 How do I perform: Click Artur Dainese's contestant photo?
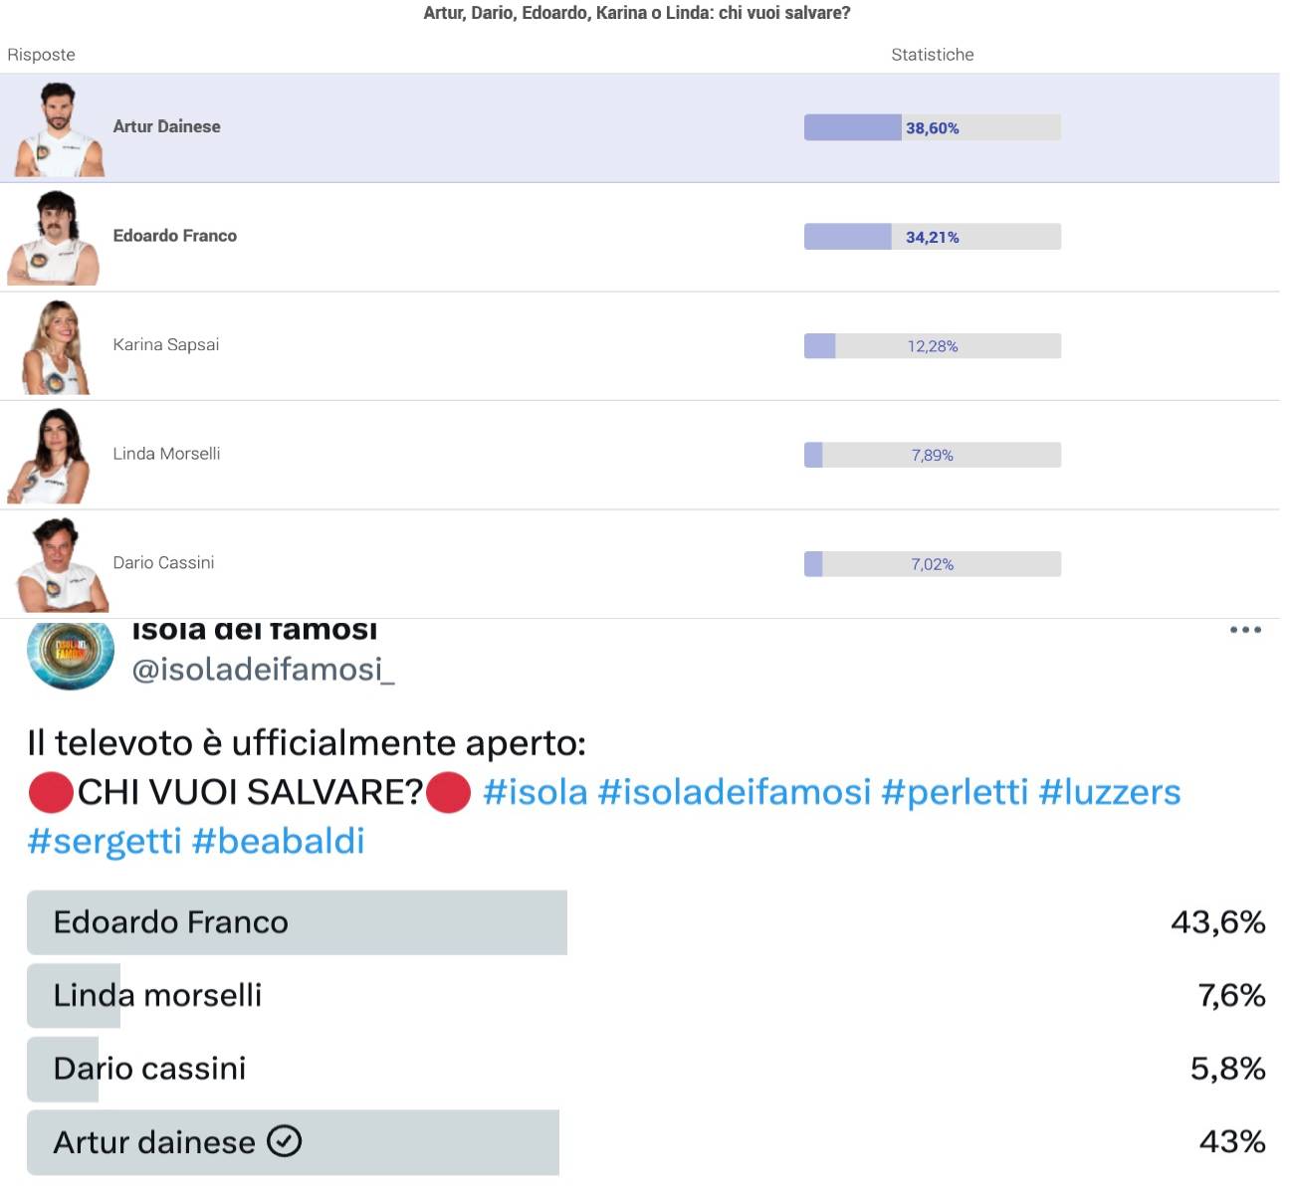click(x=59, y=130)
